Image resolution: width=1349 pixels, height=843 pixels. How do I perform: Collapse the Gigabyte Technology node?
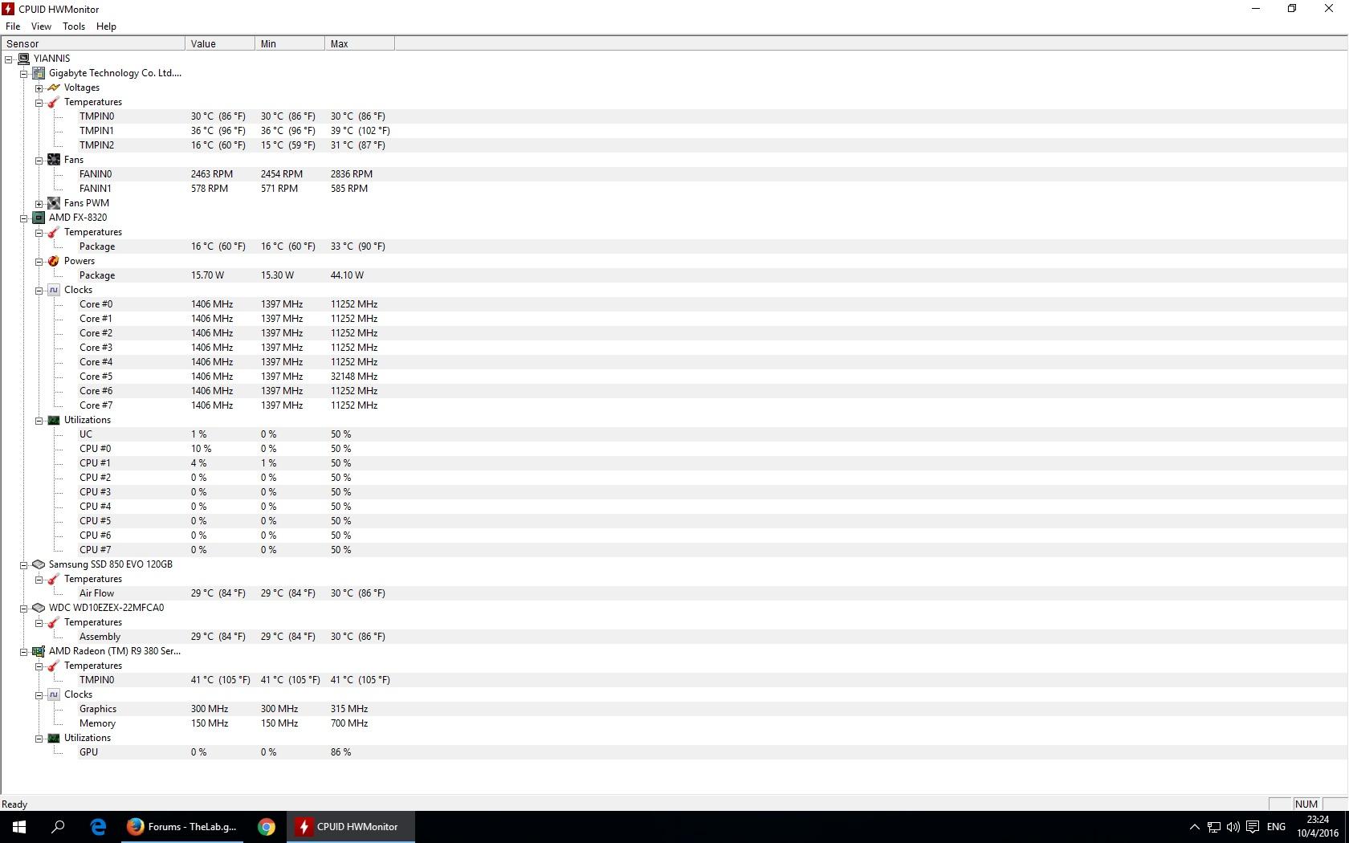[24, 74]
